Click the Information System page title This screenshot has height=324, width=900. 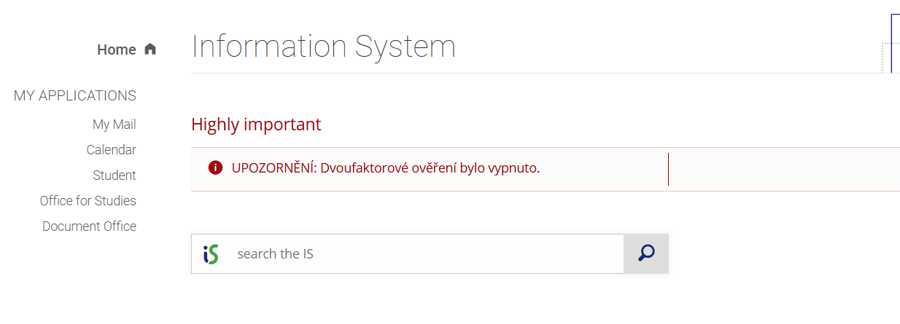[323, 47]
